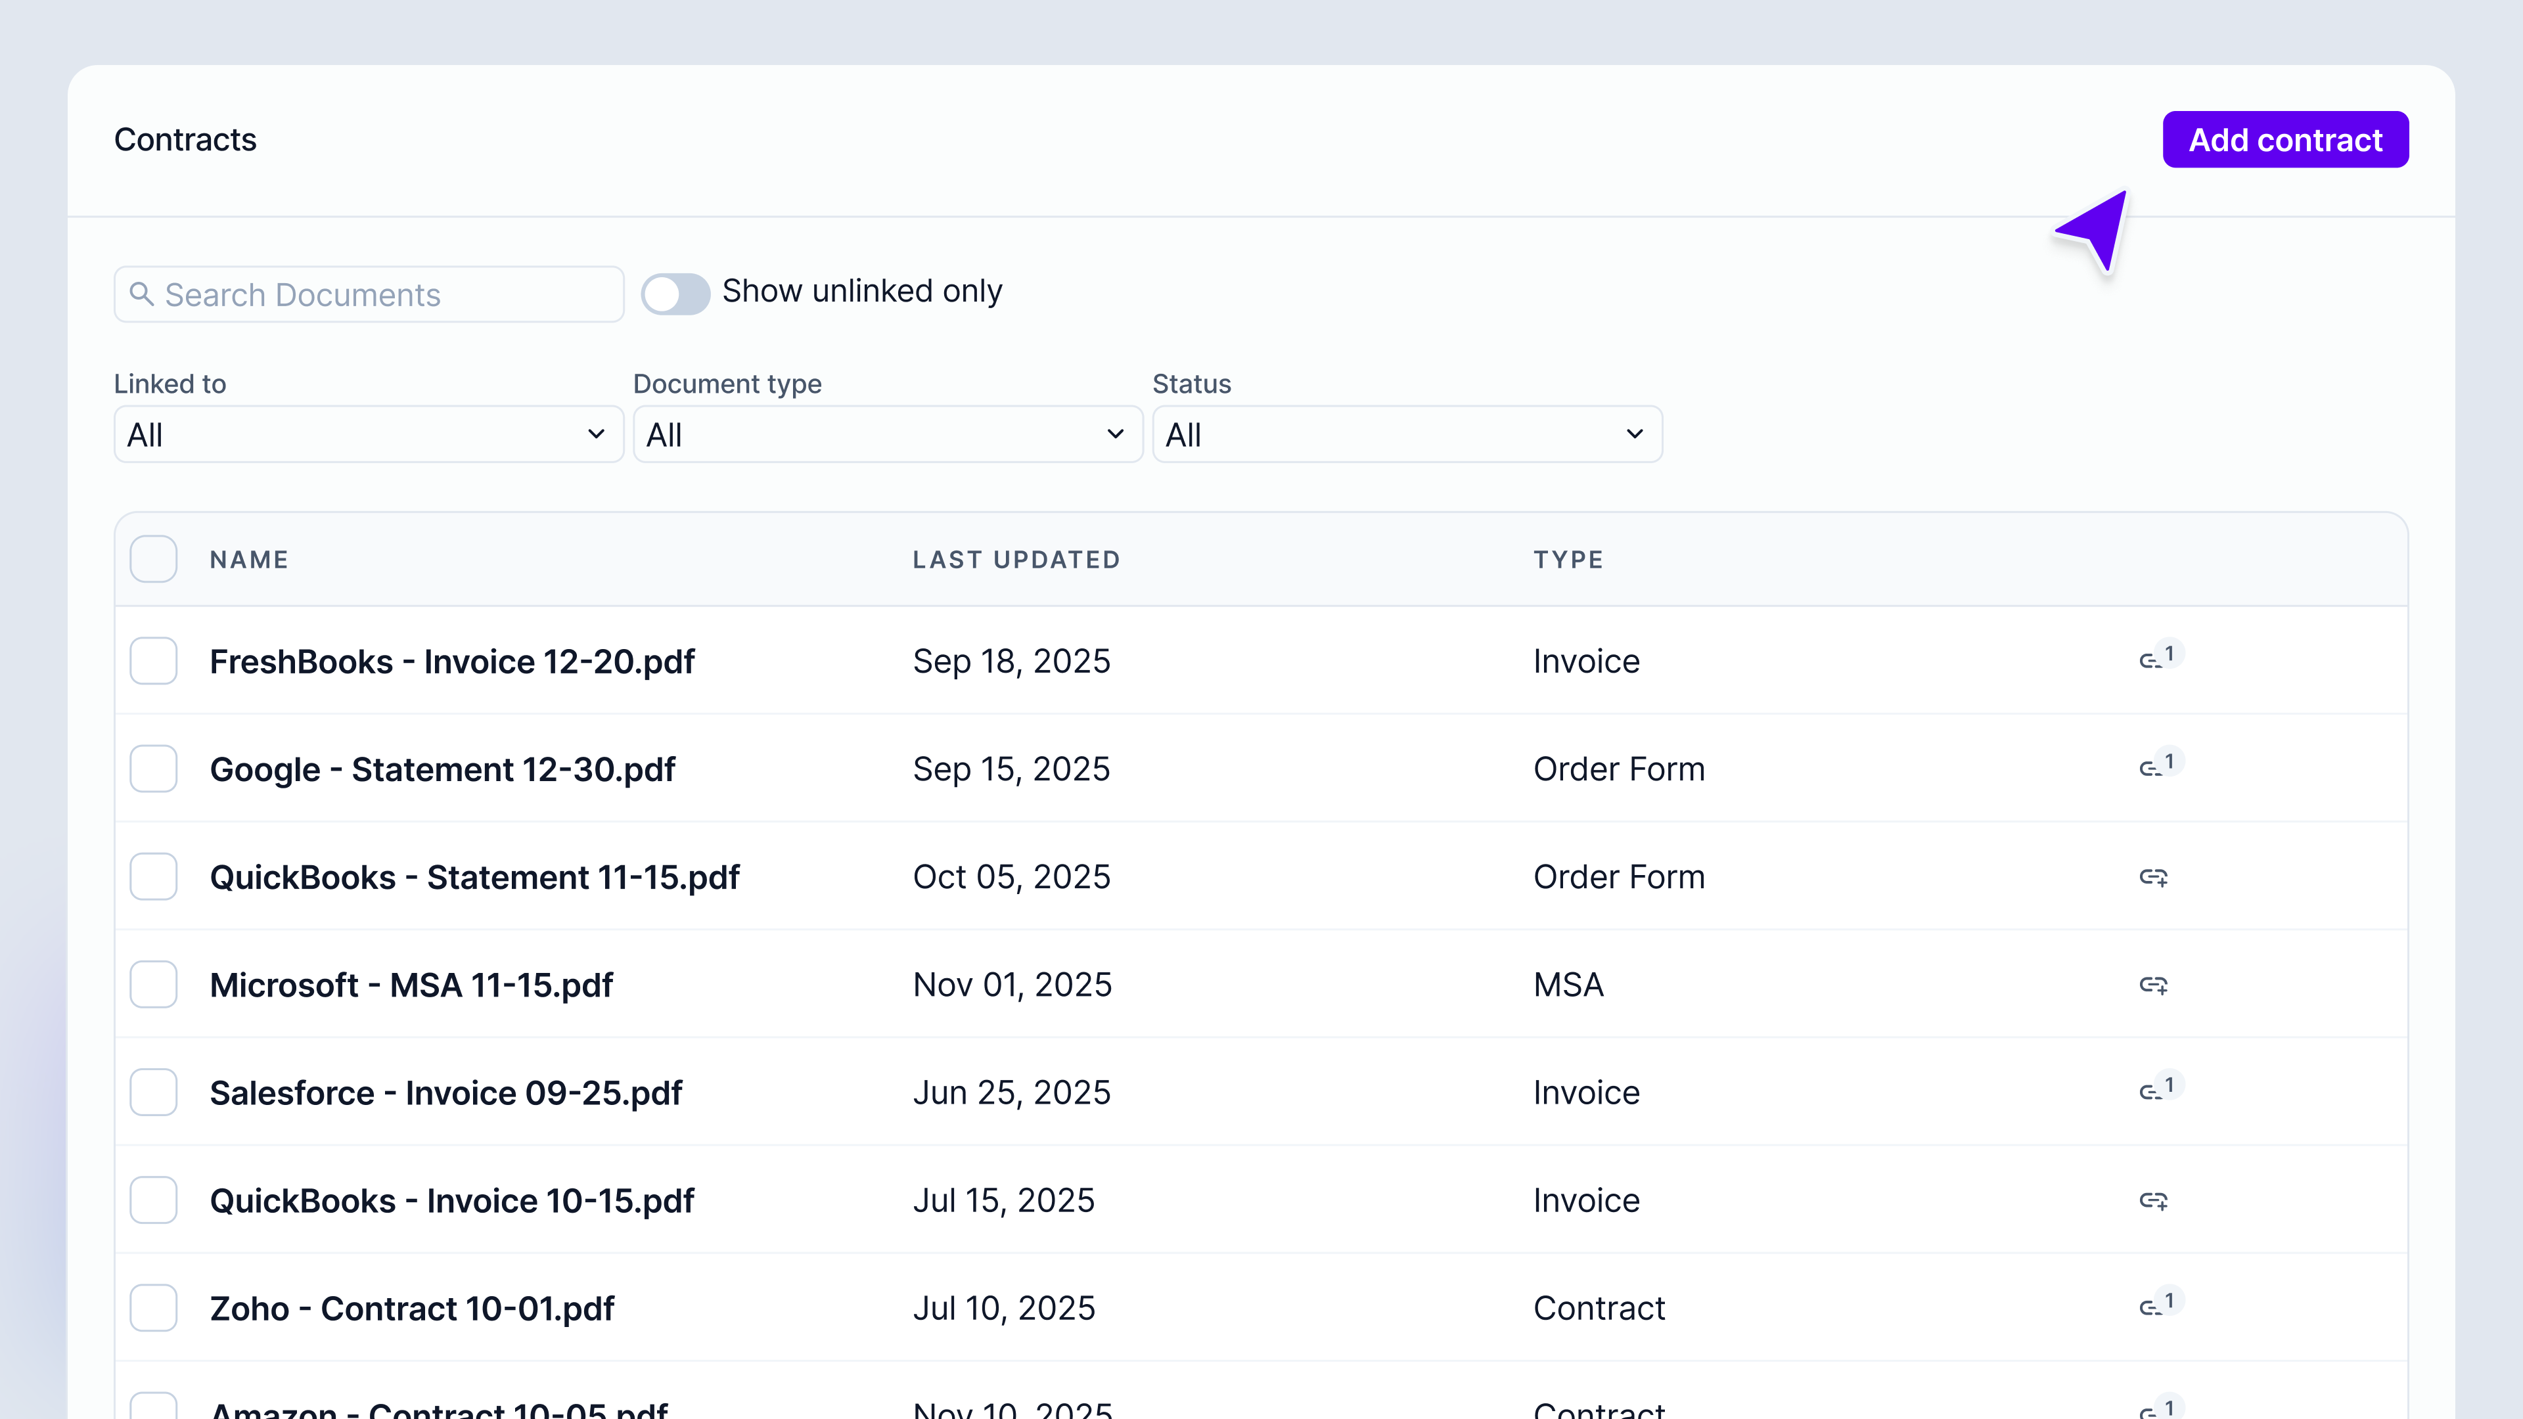Open Salesforce - Invoice 09-25.pdf document

445,1092
